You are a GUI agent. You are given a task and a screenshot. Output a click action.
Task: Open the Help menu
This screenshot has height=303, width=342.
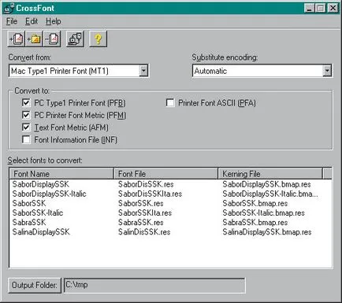(x=54, y=21)
